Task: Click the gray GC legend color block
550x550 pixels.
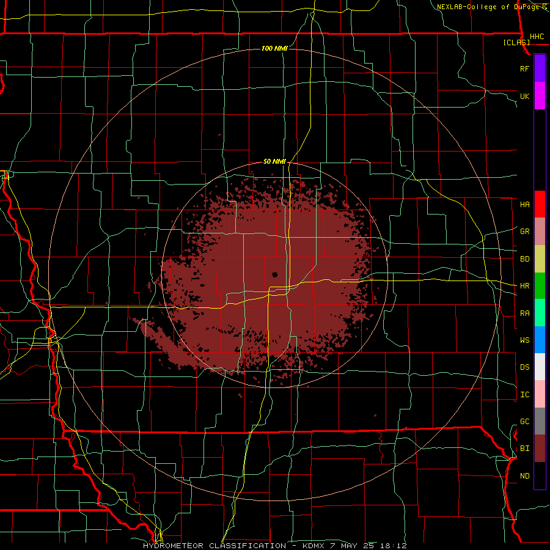Action: click(x=540, y=421)
